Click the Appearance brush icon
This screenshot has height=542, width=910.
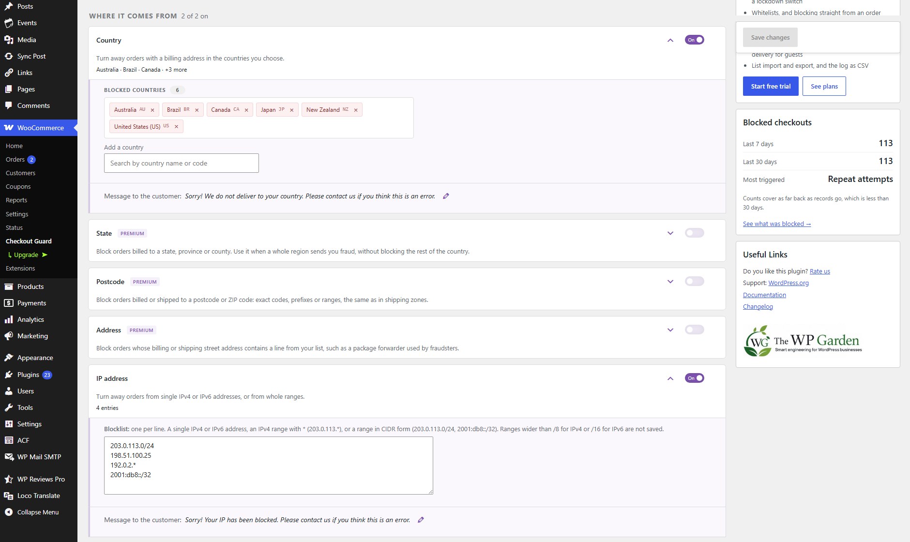(x=9, y=358)
